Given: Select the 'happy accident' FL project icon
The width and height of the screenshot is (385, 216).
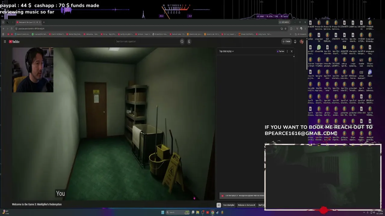Looking at the screenshot, I should point(336,111).
